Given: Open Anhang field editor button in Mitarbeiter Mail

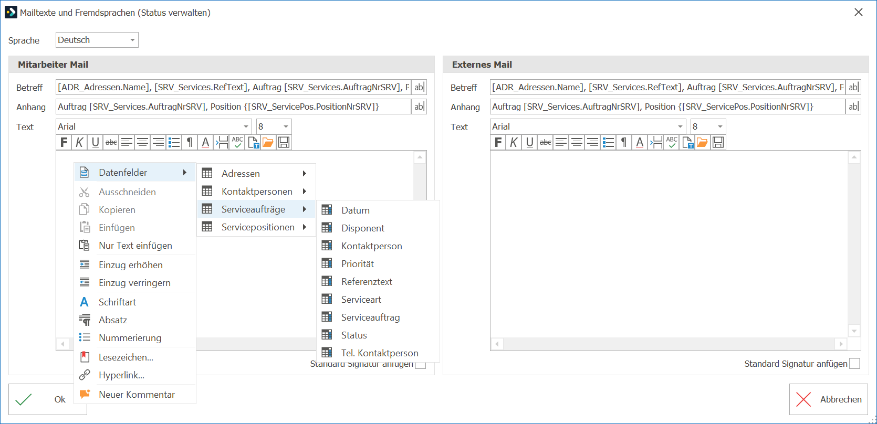Looking at the screenshot, I should (x=419, y=107).
